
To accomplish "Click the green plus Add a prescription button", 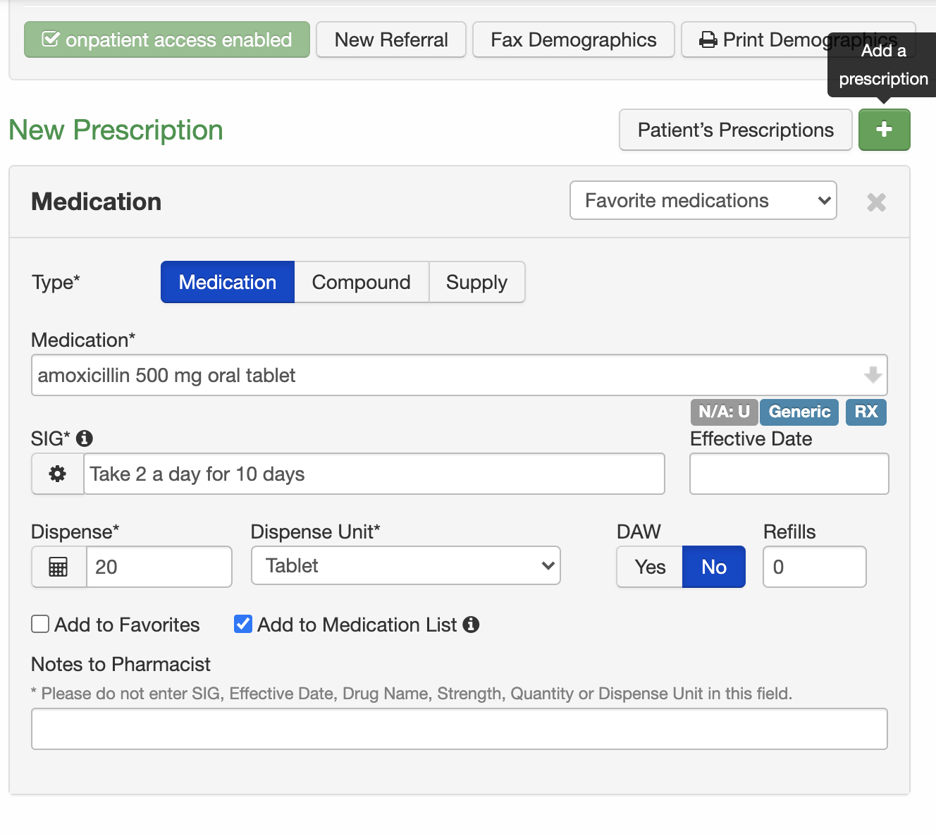I will 884,130.
